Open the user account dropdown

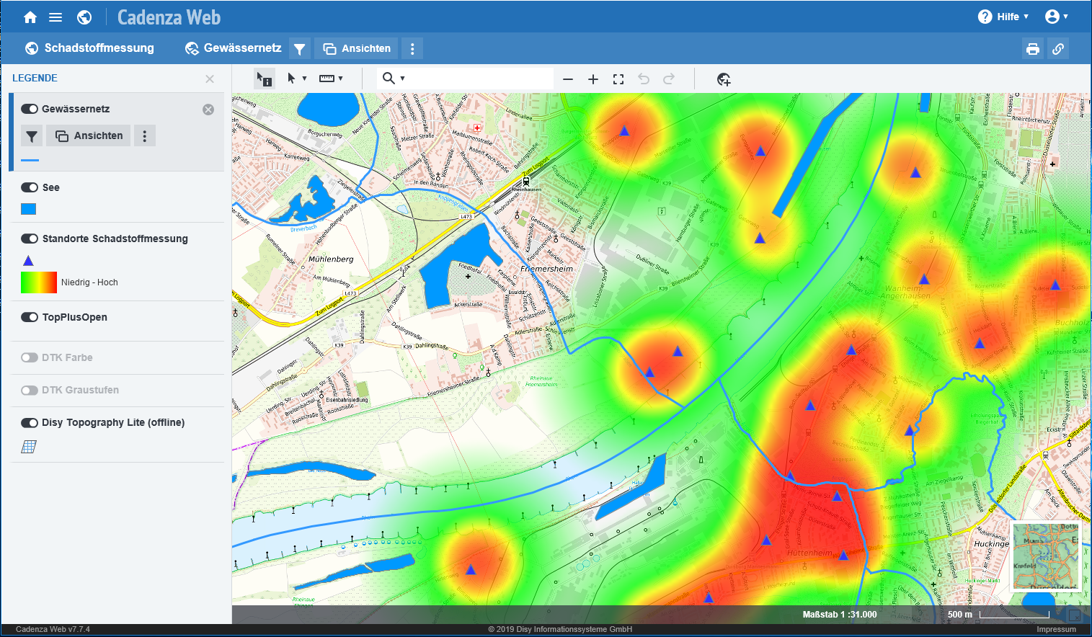tap(1057, 17)
